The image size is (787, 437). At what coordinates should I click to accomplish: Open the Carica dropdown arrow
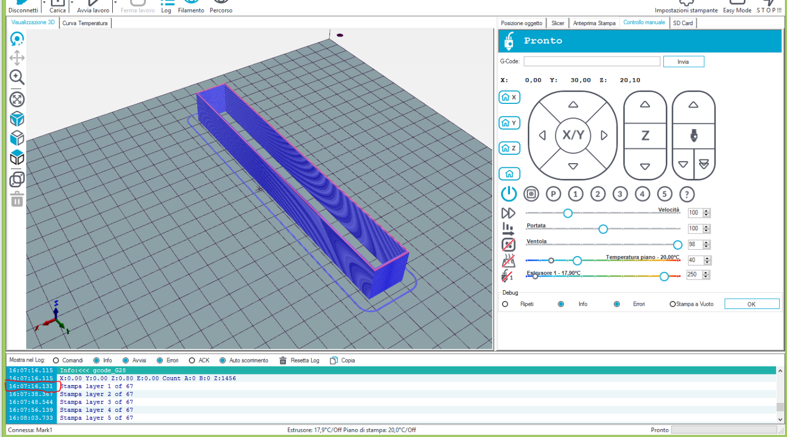tap(71, 3)
